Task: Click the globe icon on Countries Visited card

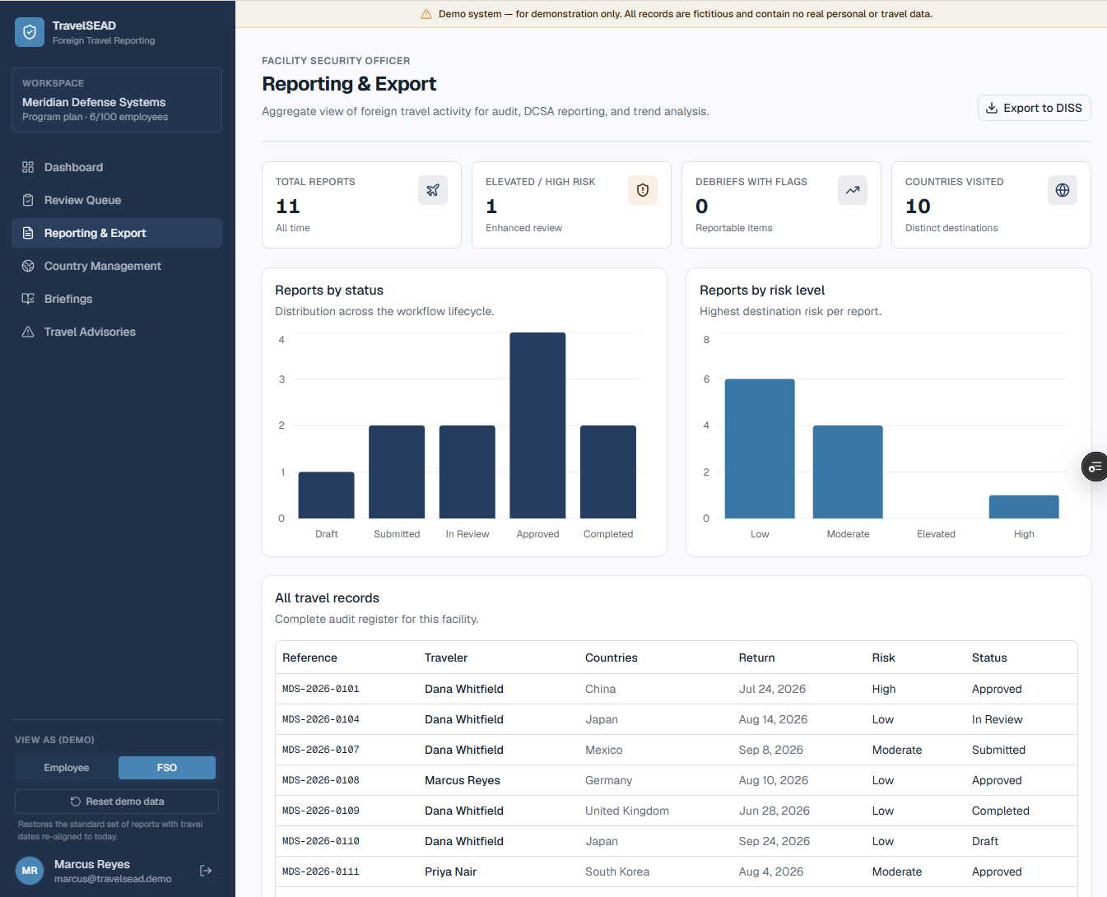Action: [x=1063, y=190]
